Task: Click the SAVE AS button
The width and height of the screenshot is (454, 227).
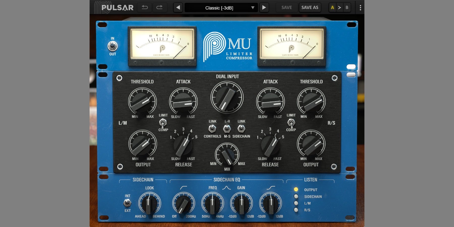Action: [310, 7]
